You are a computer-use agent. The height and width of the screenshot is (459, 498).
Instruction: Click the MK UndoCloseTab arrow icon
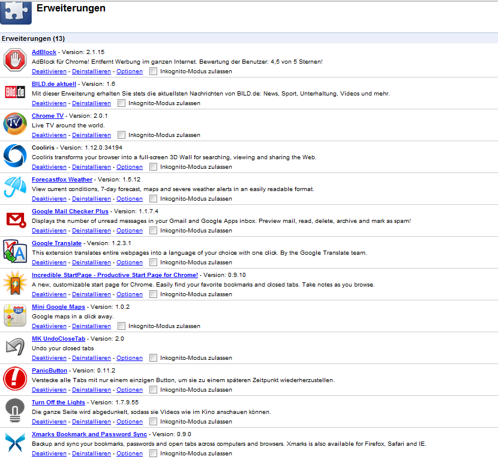click(x=15, y=347)
